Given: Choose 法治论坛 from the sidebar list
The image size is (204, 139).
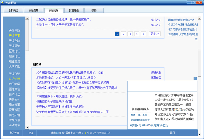Looking at the screenshot, I should coord(14,79).
